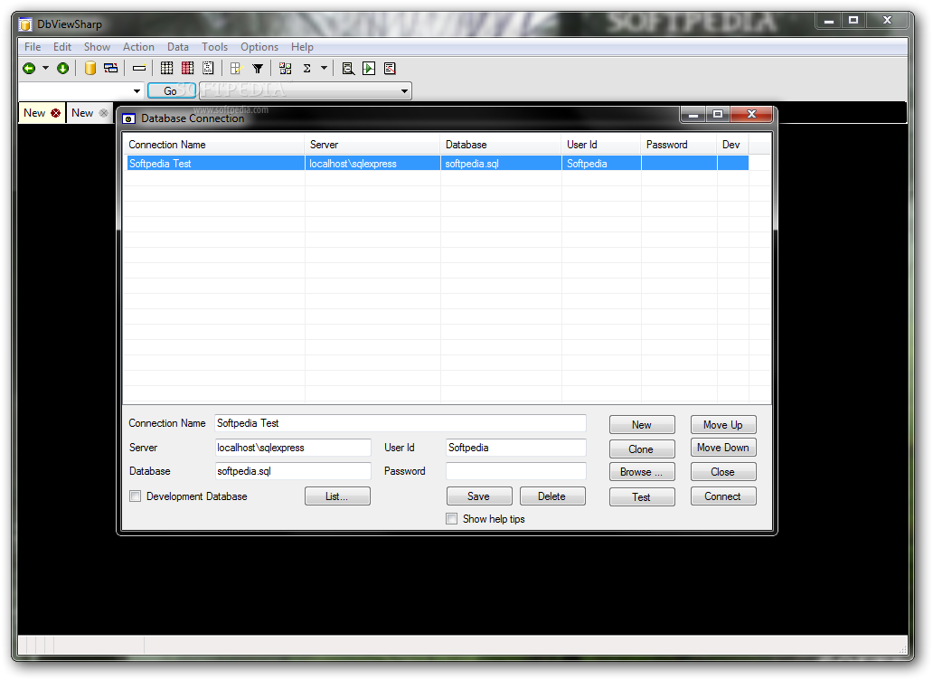
Task: Toggle the Development Database checkbox
Action: 136,496
